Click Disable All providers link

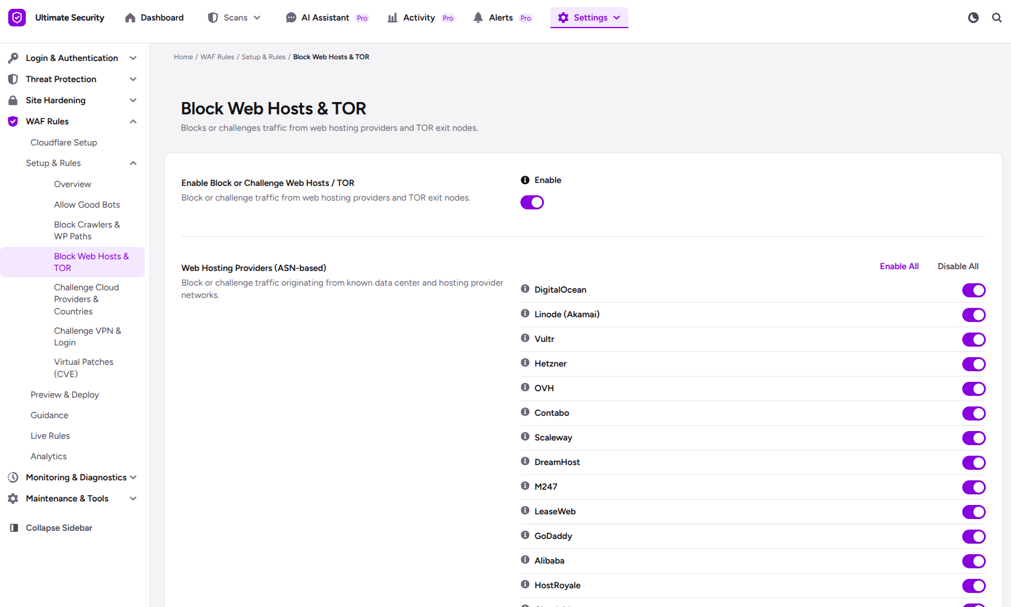[958, 266]
